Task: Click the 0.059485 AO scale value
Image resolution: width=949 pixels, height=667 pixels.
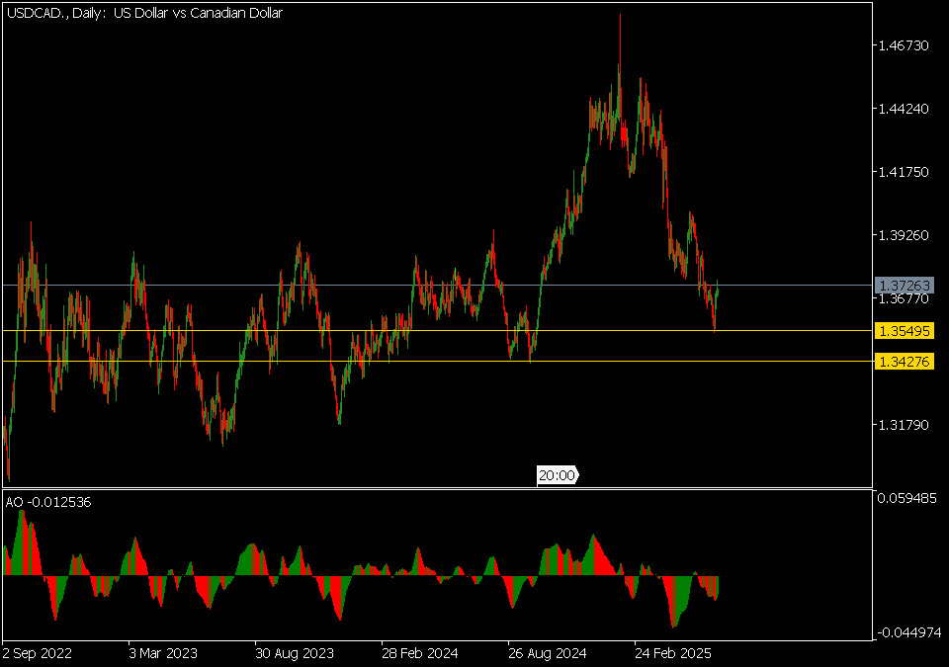Action: tap(906, 498)
